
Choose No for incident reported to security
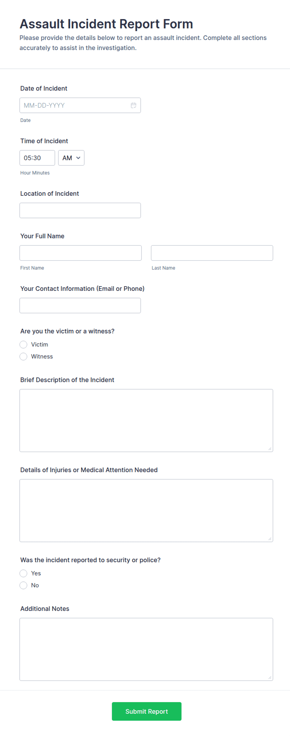pyautogui.click(x=23, y=585)
